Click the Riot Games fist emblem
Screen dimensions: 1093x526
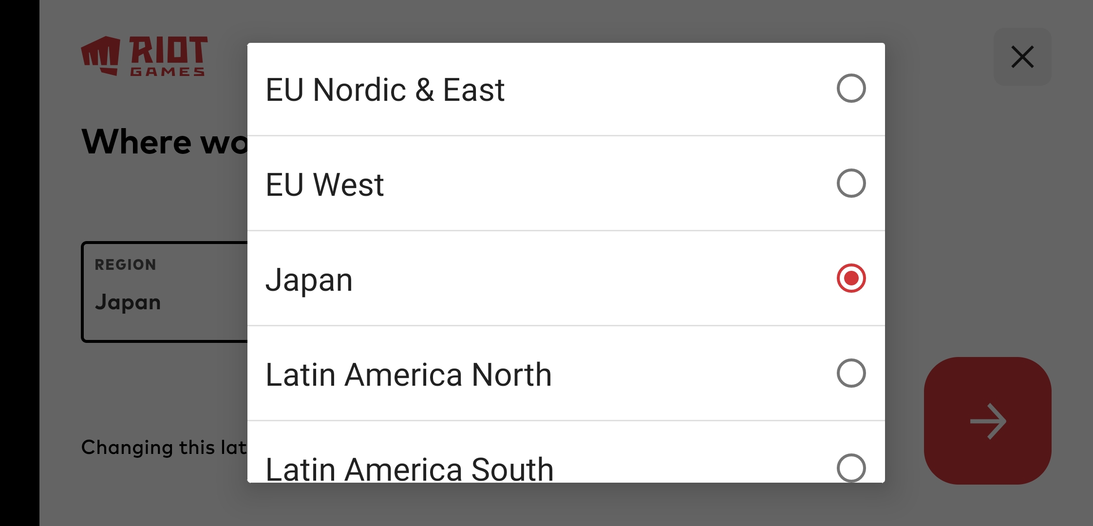100,56
